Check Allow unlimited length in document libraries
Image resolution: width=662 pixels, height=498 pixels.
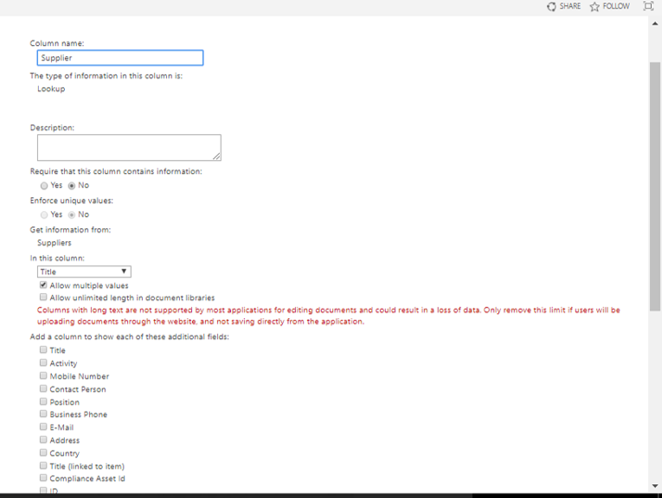43,297
